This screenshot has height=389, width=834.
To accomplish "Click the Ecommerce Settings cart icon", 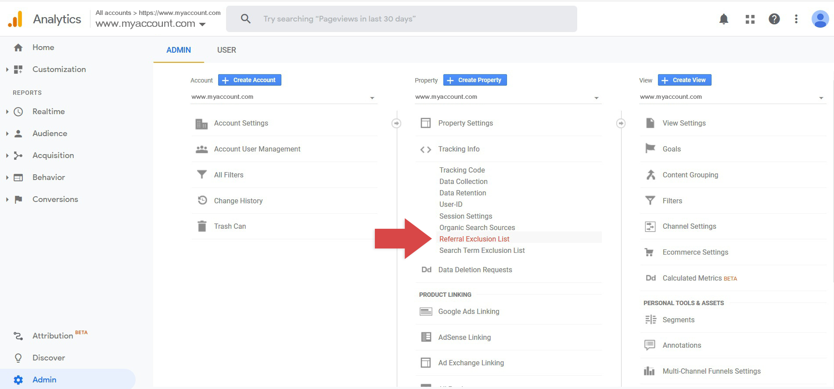I will tap(649, 252).
